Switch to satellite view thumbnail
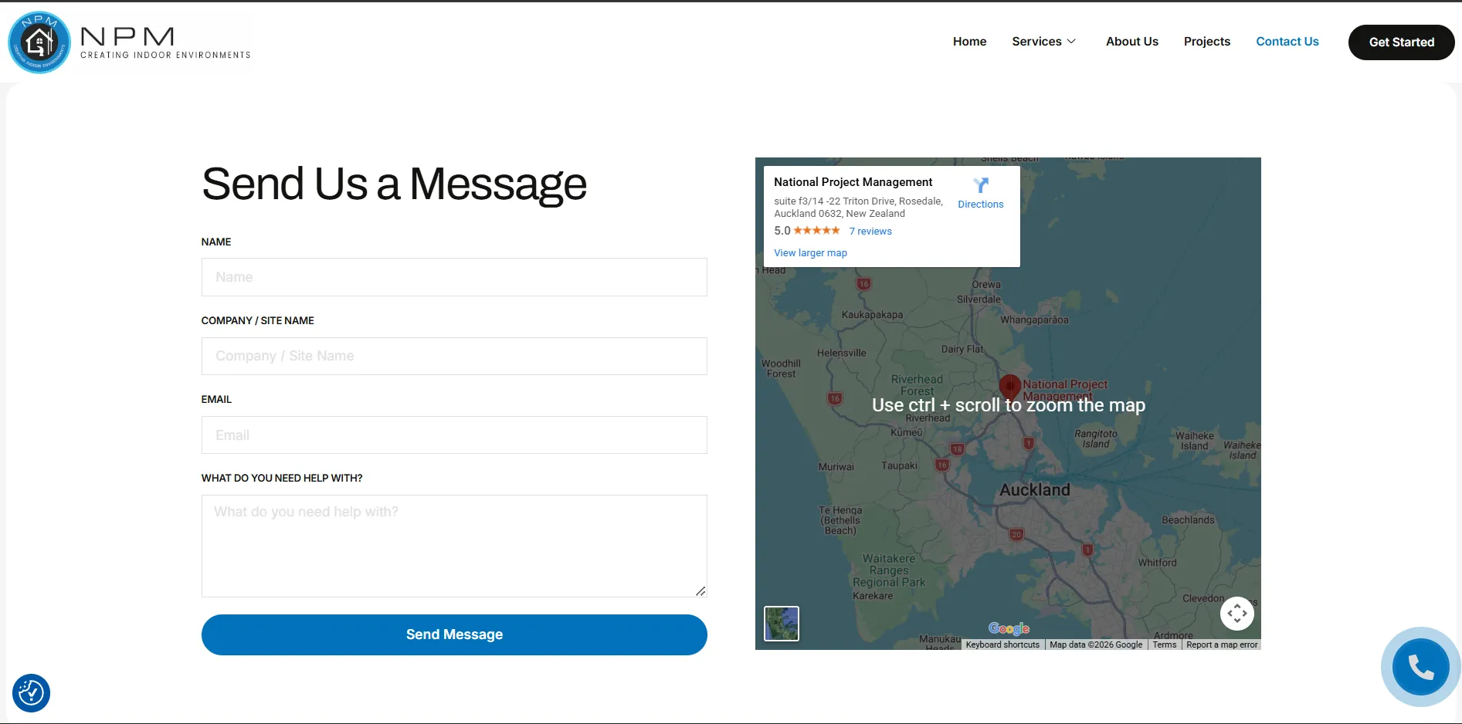Screen dimensions: 1462x724 [x=782, y=624]
